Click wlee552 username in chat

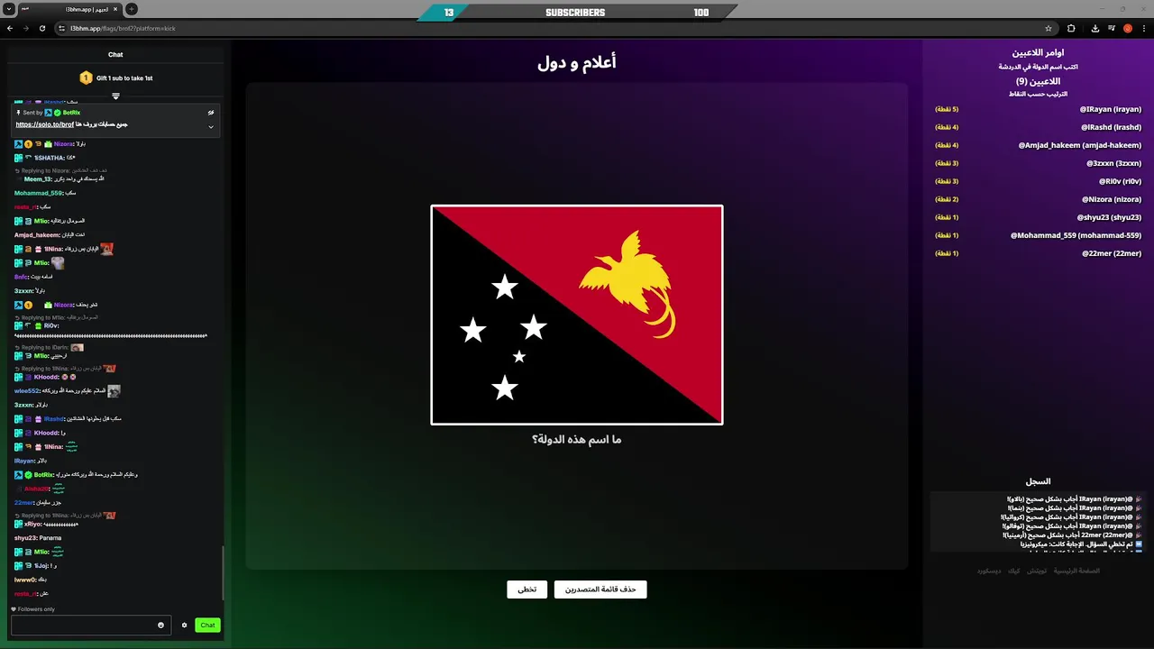tap(27, 391)
